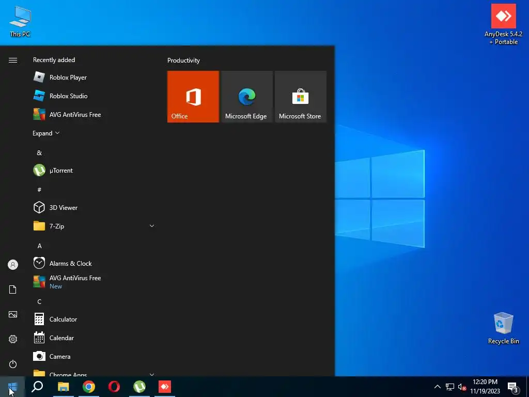This screenshot has height=397, width=529.
Task: Click the 'A' letter group header
Action: click(x=39, y=246)
